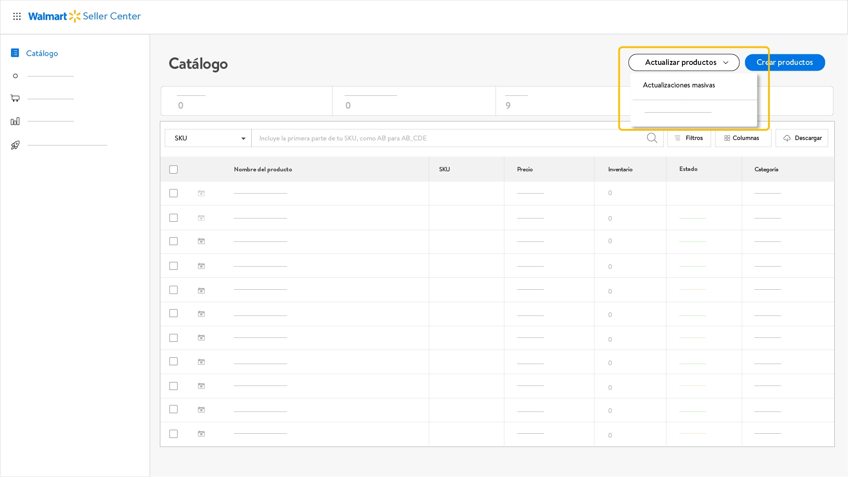848x477 pixels.
Task: Click the Walmart spark logo
Action: pos(75,16)
